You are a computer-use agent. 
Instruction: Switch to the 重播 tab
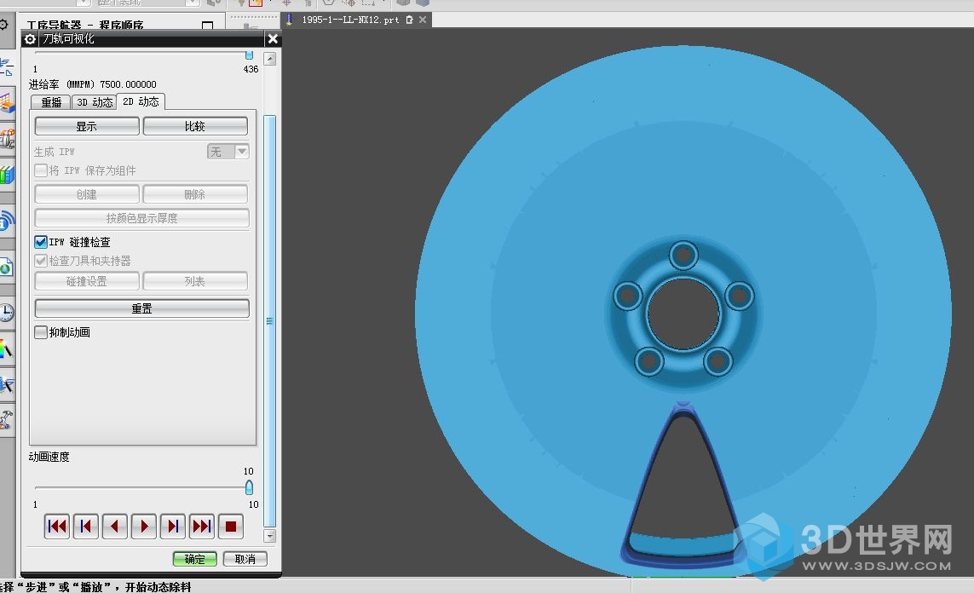[51, 102]
